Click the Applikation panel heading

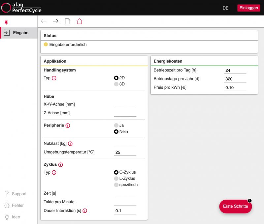[55, 61]
